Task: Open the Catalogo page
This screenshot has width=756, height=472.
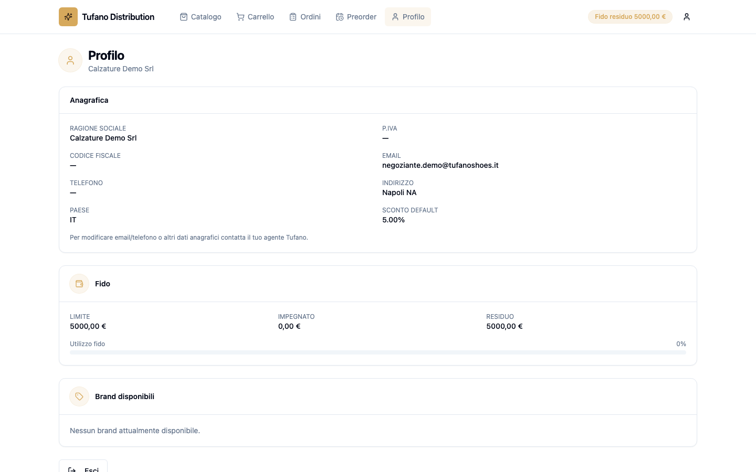Action: pyautogui.click(x=201, y=17)
